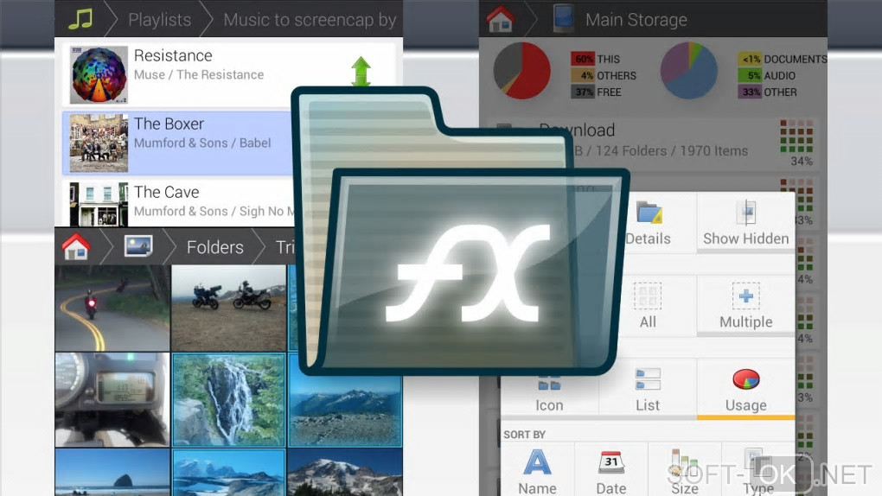Screen dimensions: 882x496
Task: Open the waterfall photo
Action: click(x=228, y=400)
